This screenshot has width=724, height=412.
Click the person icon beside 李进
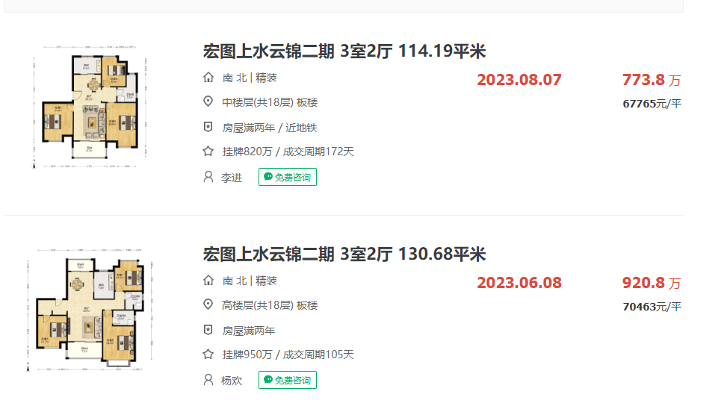[x=208, y=177]
